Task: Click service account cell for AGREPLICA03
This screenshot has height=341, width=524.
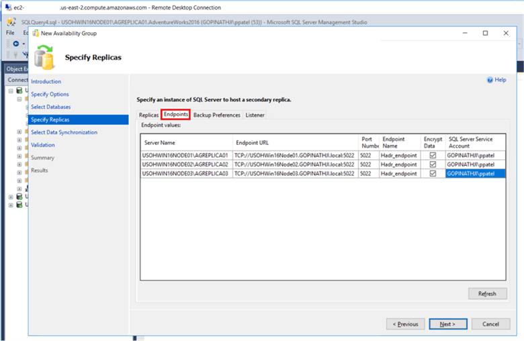Action: pyautogui.click(x=475, y=173)
